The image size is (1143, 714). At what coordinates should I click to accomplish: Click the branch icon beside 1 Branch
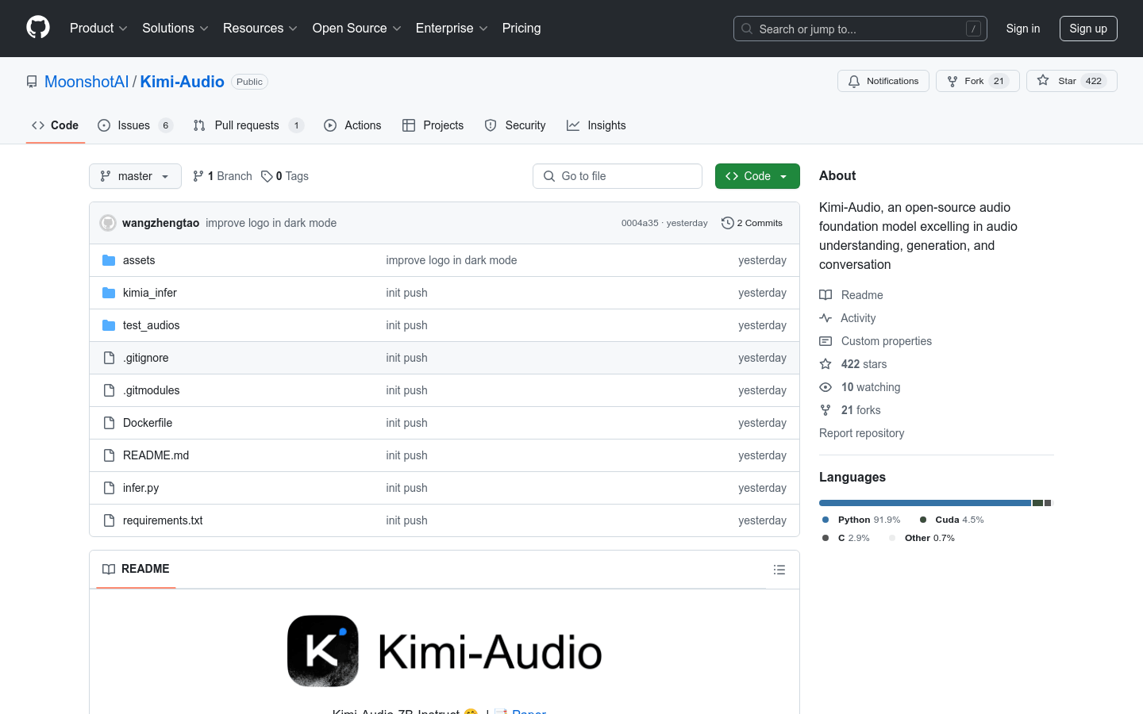pyautogui.click(x=198, y=176)
